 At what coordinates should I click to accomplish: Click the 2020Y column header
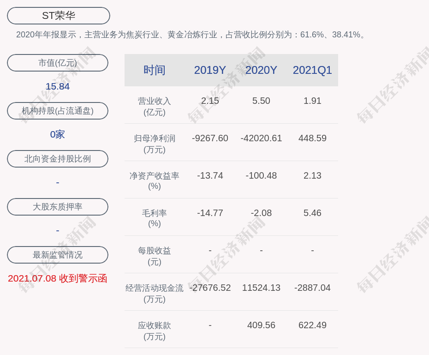261,70
